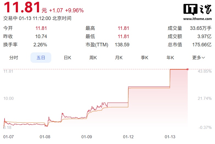
Task: Switch to the 分时 chart tab
Action: click(13, 58)
